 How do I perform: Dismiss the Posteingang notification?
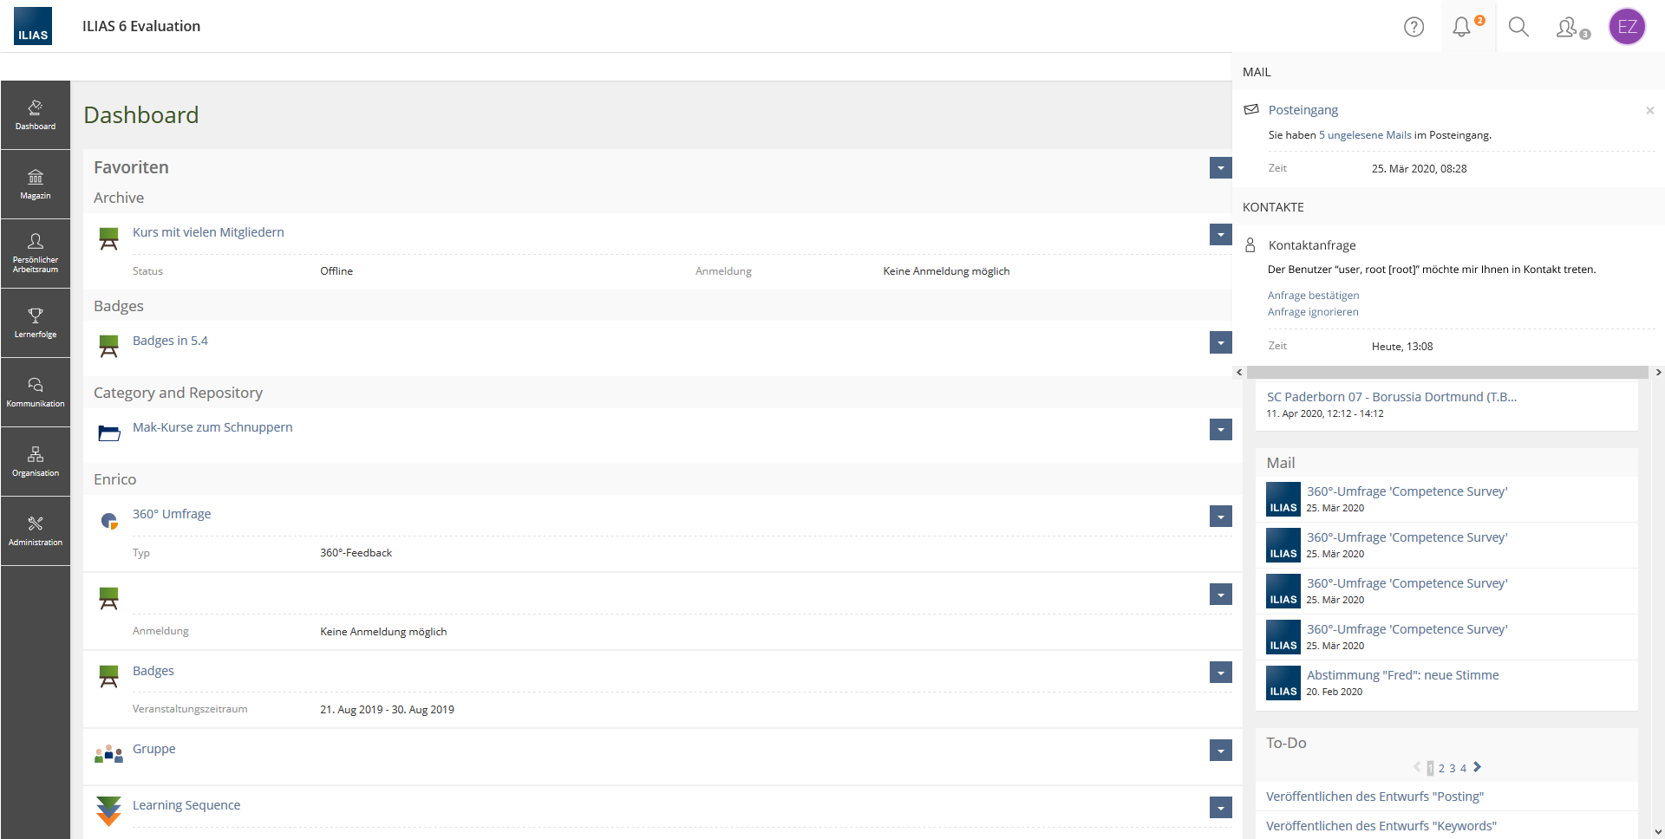[1649, 110]
